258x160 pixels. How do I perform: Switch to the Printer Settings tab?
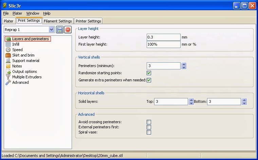(88, 21)
